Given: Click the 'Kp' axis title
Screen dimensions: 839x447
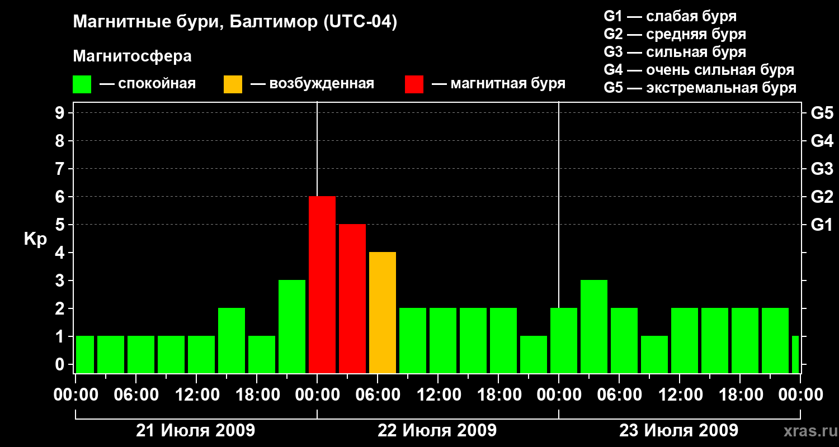Looking at the screenshot, I should coord(35,239).
